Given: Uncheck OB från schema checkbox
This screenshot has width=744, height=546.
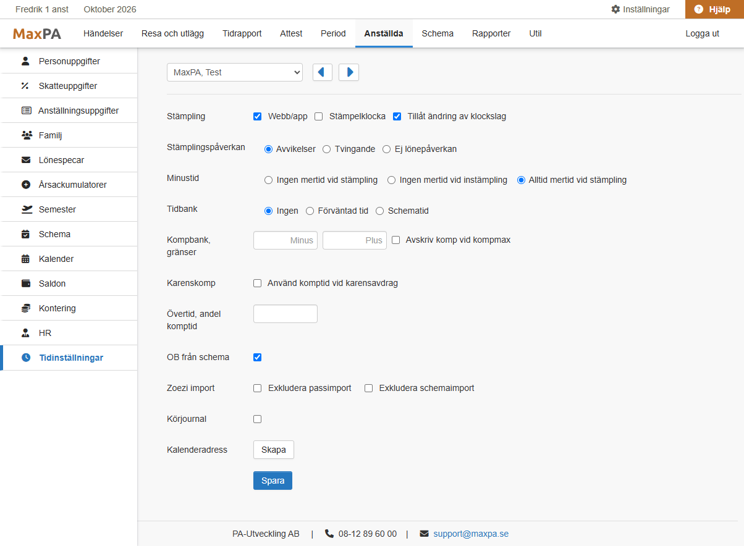Looking at the screenshot, I should 258,357.
